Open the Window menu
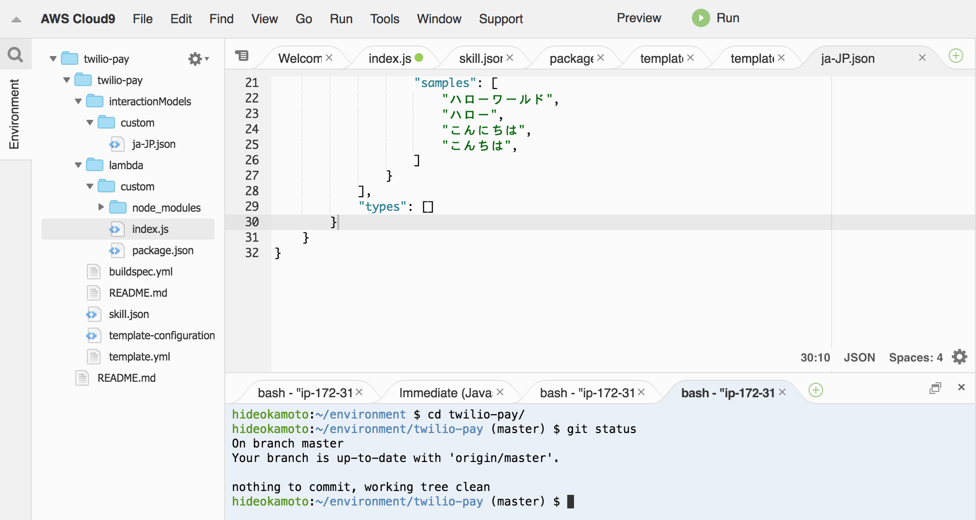Image resolution: width=976 pixels, height=520 pixels. coord(439,19)
